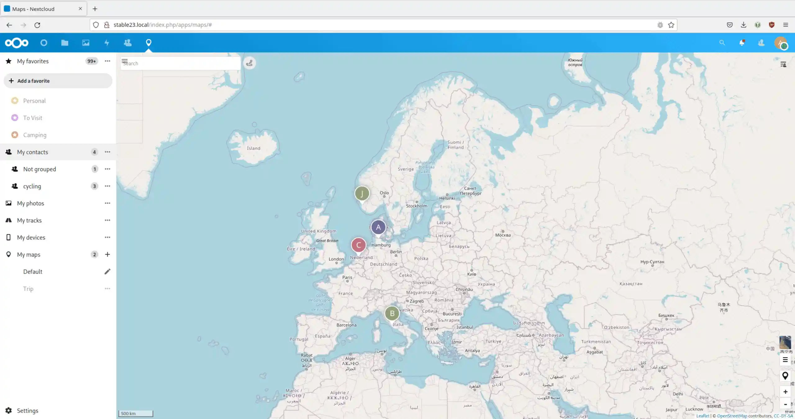Viewport: 795px width, 419px height.
Task: Open cycling group three-dot menu
Action: pos(107,186)
